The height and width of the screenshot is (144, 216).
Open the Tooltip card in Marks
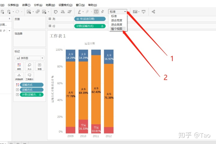(x=29, y=76)
